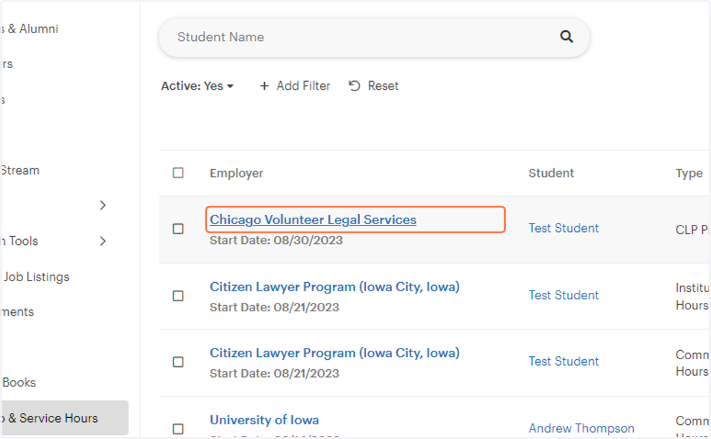The width and height of the screenshot is (711, 439).
Task: Open Job Listings in sidebar
Action: tap(35, 277)
